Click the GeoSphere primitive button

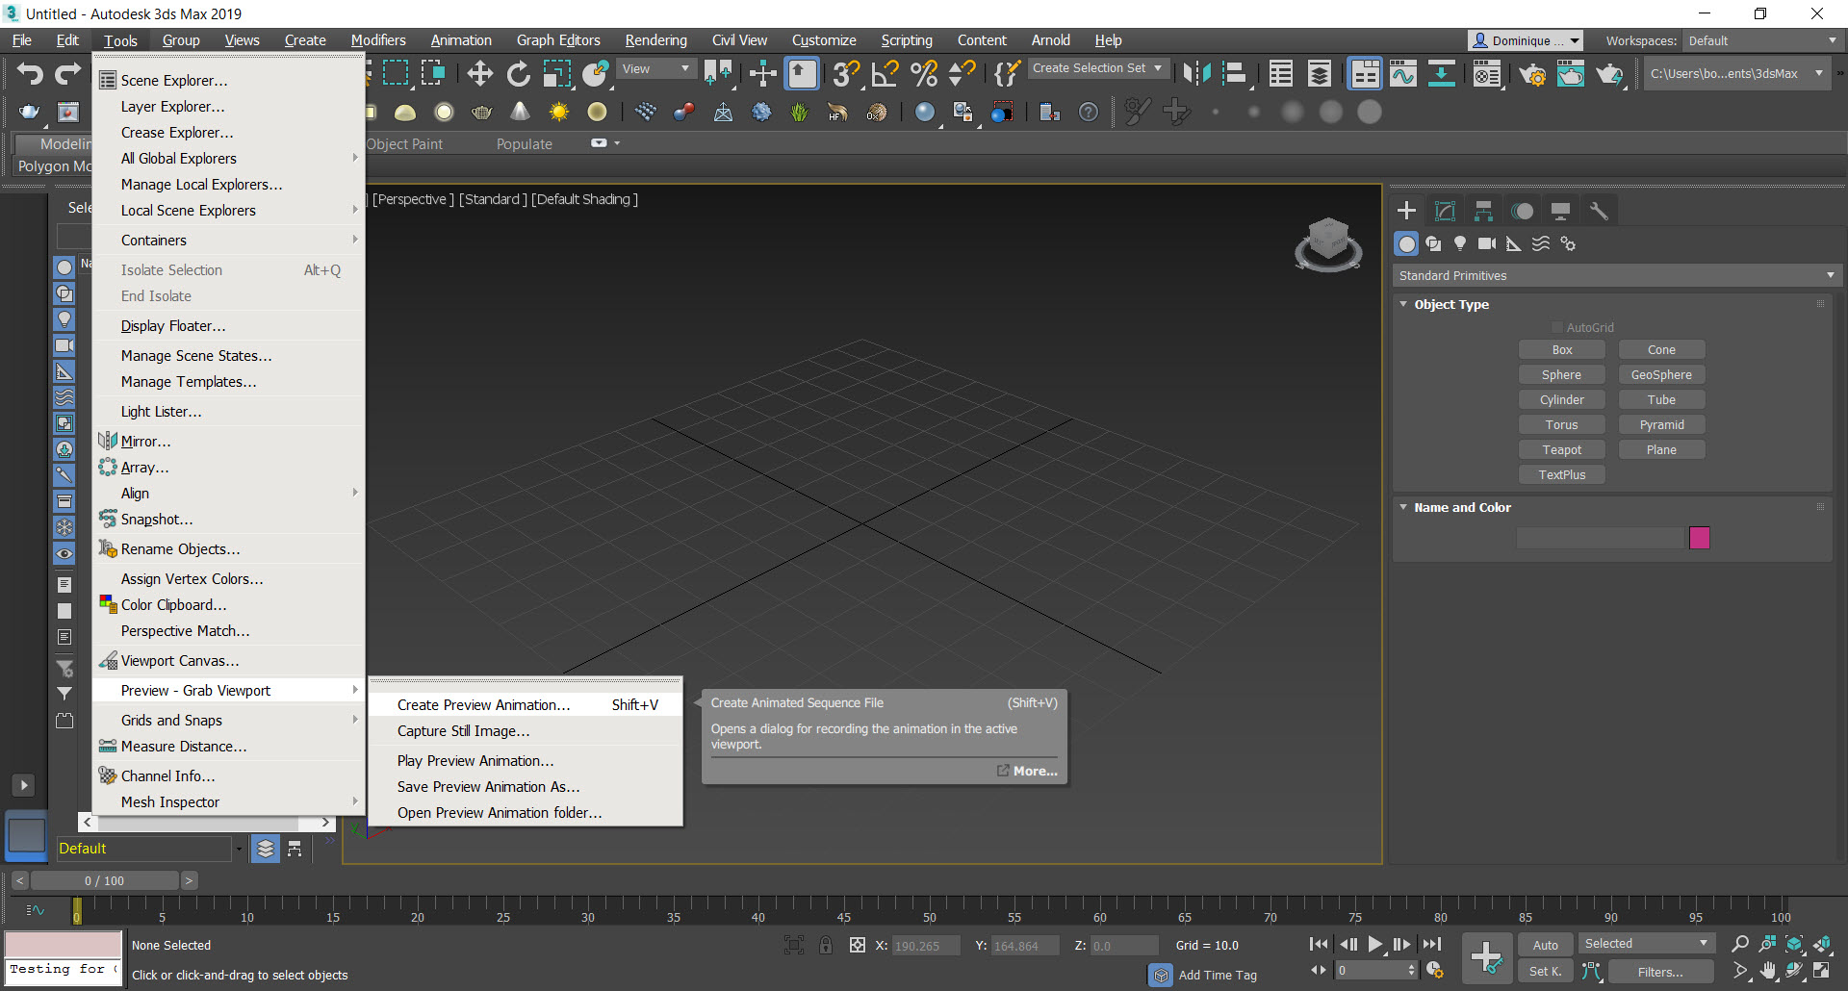click(x=1661, y=375)
